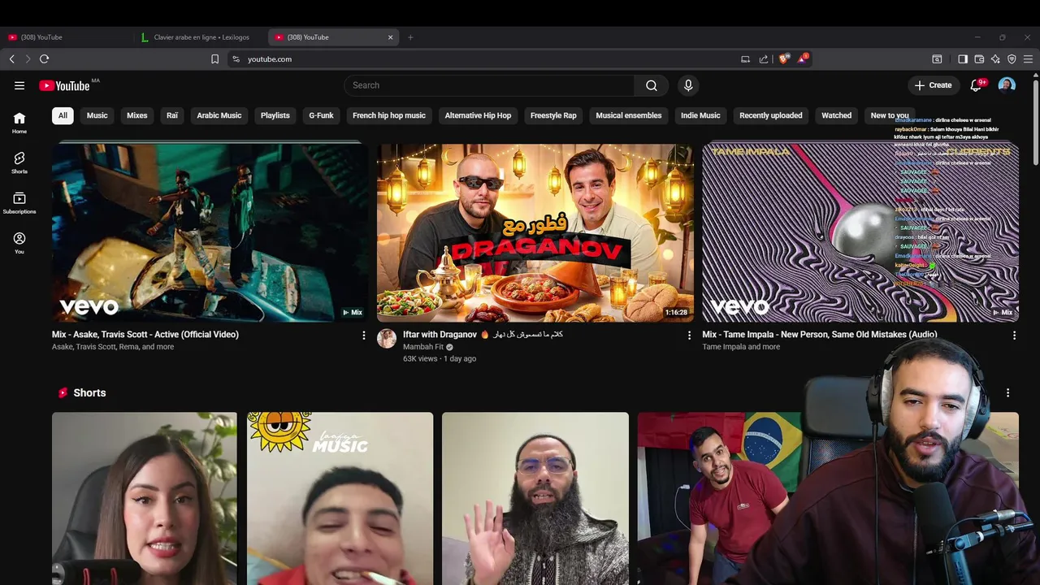Play the Asake Active vevo thumbnail

pyautogui.click(x=210, y=232)
